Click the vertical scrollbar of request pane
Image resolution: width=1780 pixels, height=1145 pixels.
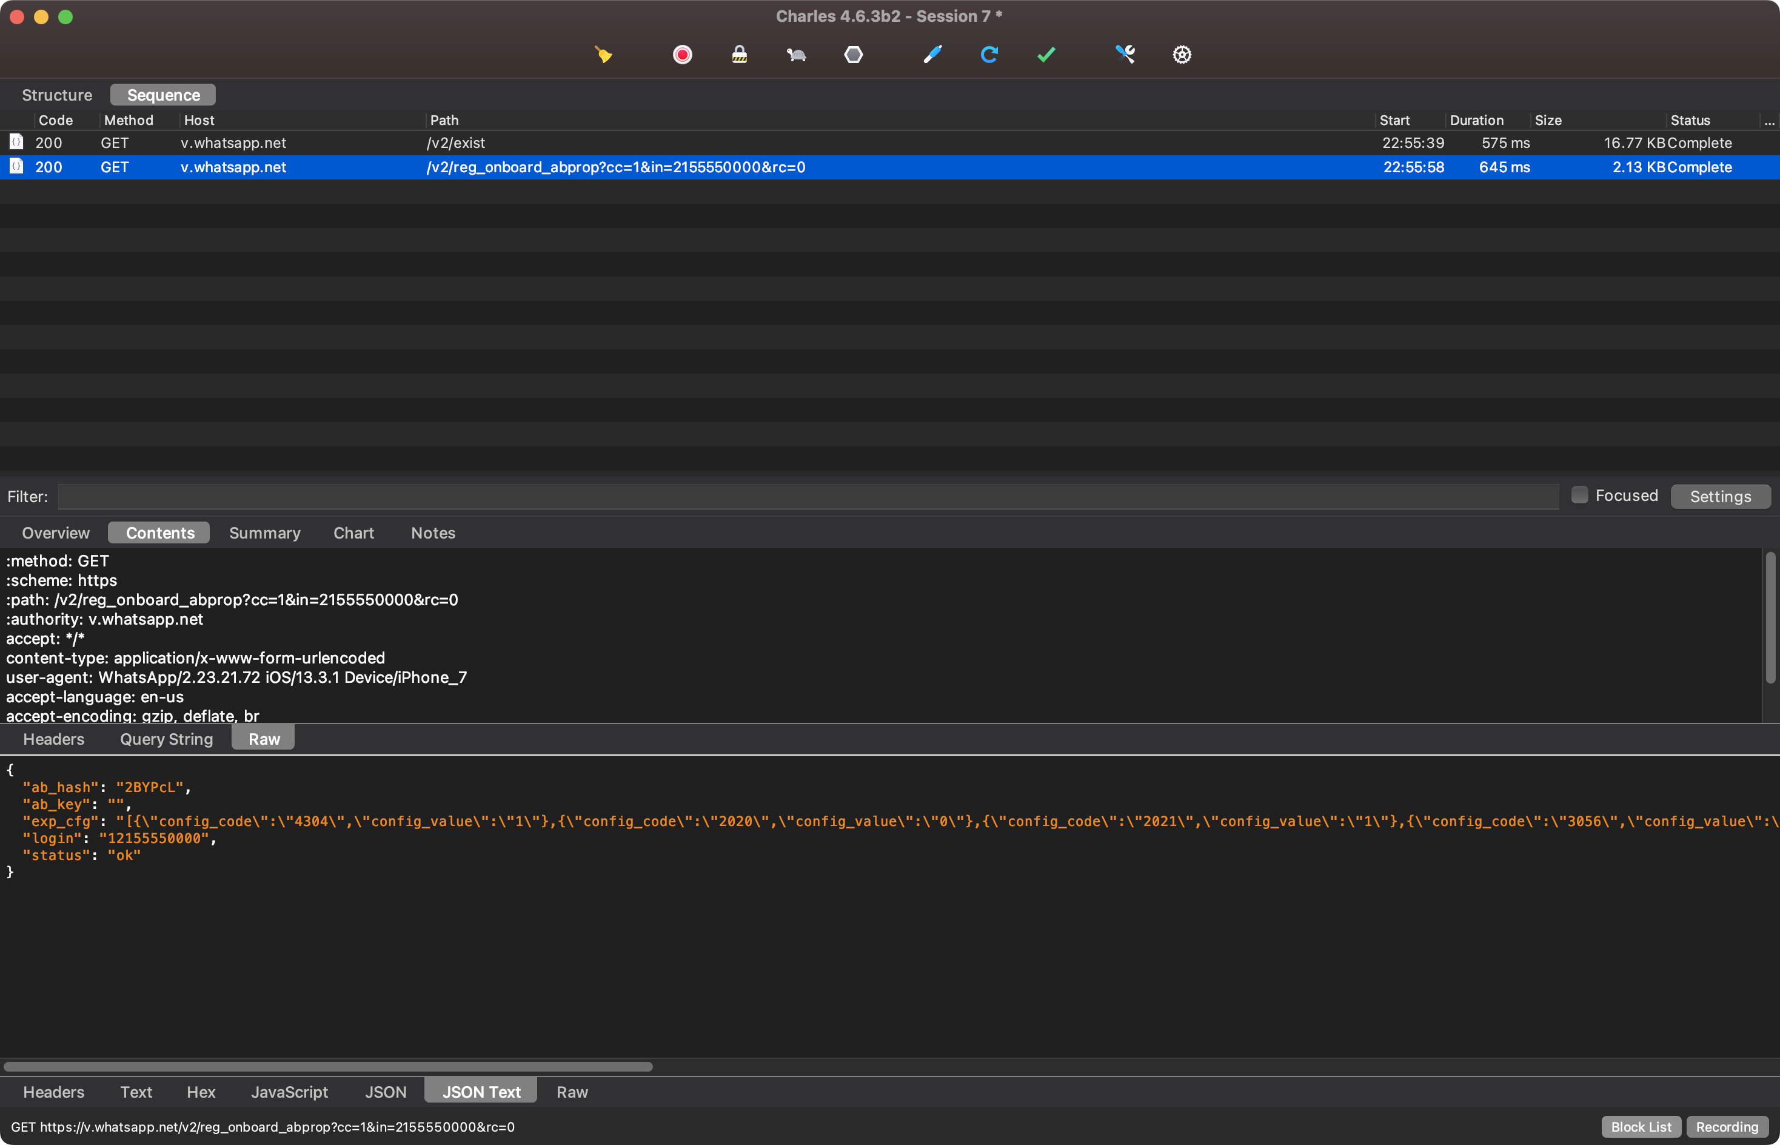[x=1771, y=617]
